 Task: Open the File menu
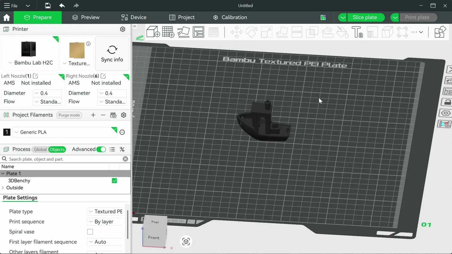[x=11, y=6]
